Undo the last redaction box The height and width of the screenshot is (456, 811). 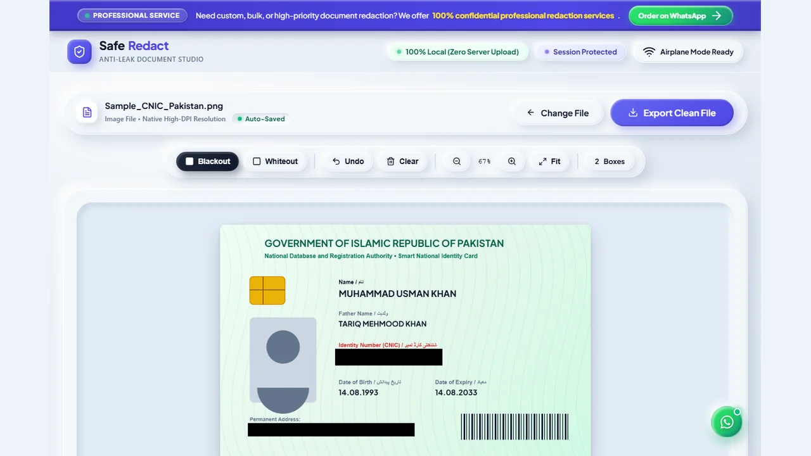(348, 161)
